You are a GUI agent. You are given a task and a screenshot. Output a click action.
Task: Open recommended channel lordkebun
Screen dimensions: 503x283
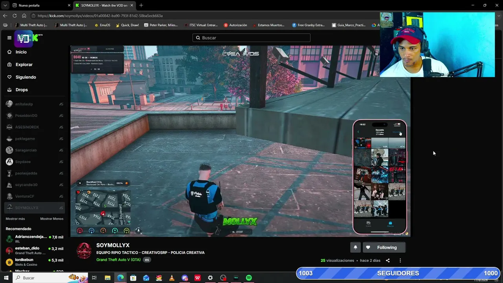(x=35, y=262)
